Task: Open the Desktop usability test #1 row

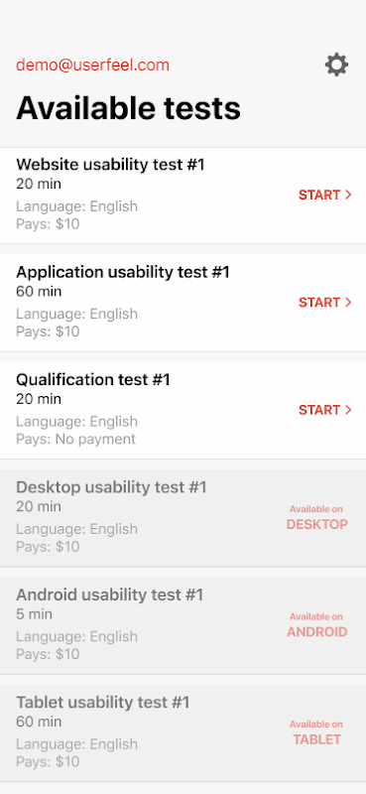Action: point(183,517)
